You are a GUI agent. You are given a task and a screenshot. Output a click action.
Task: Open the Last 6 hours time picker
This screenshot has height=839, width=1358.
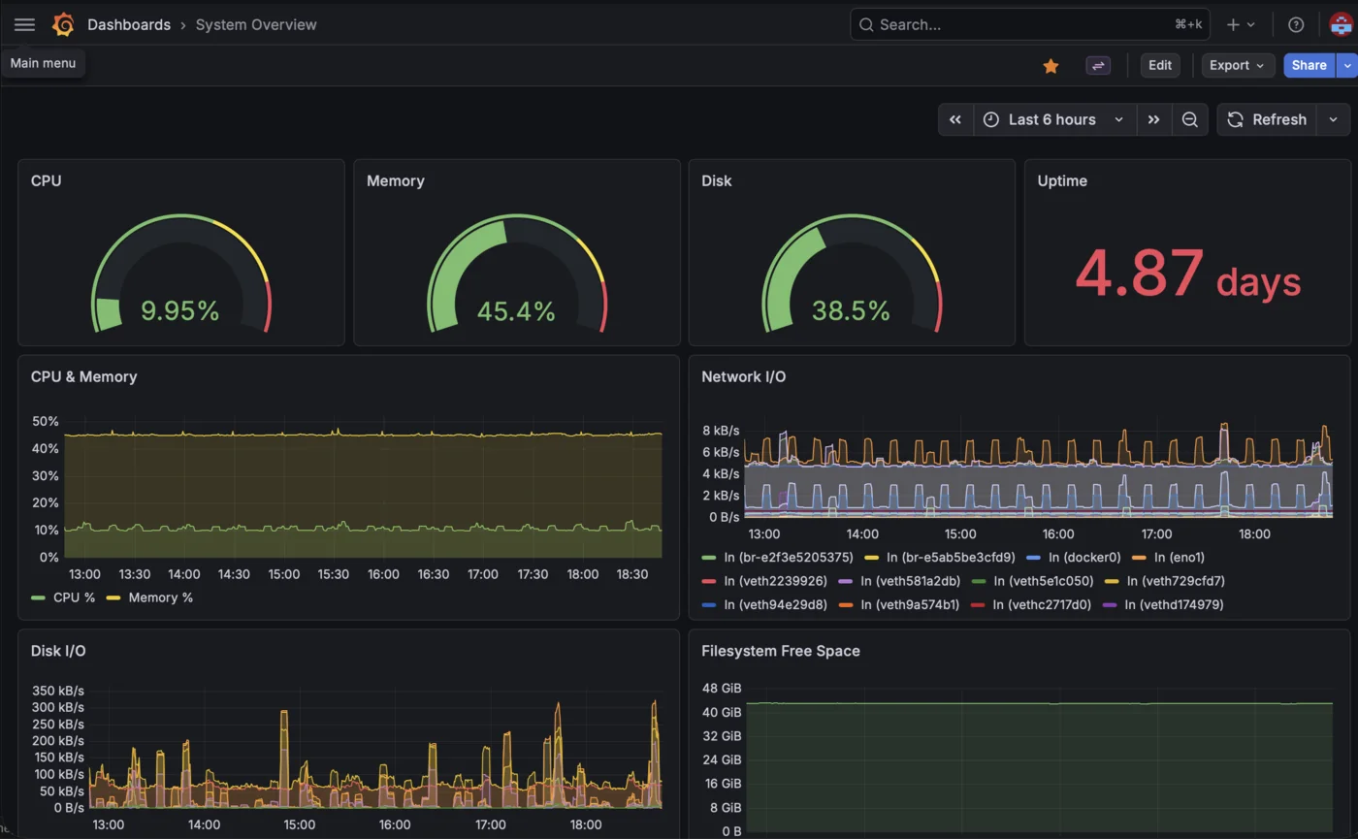[x=1055, y=119]
